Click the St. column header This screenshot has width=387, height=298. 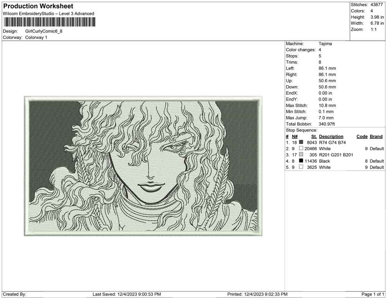point(314,136)
